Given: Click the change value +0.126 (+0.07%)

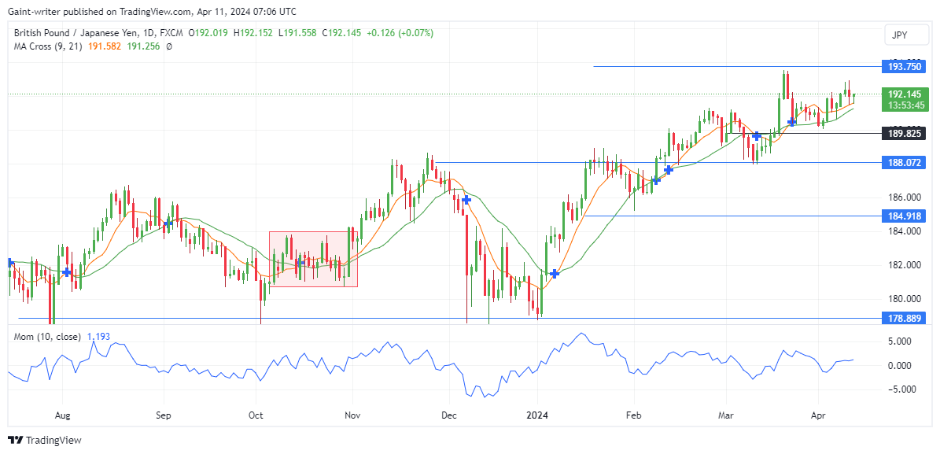Looking at the screenshot, I should point(400,34).
